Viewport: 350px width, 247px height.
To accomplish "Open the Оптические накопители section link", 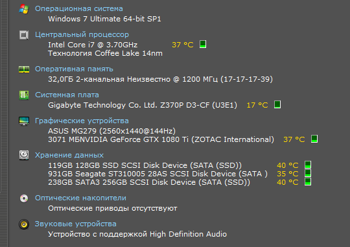I will tap(80, 198).
